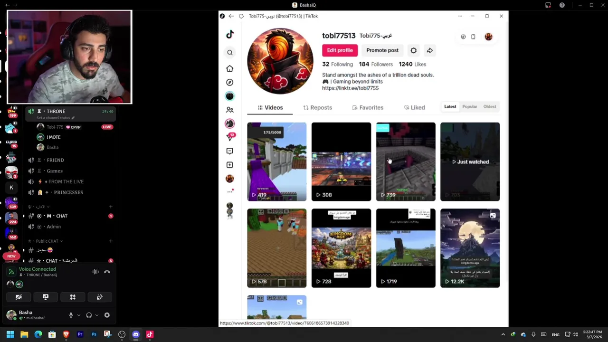Image resolution: width=608 pixels, height=342 pixels.
Task: Open the account avatar menu at top right
Action: tap(488, 37)
